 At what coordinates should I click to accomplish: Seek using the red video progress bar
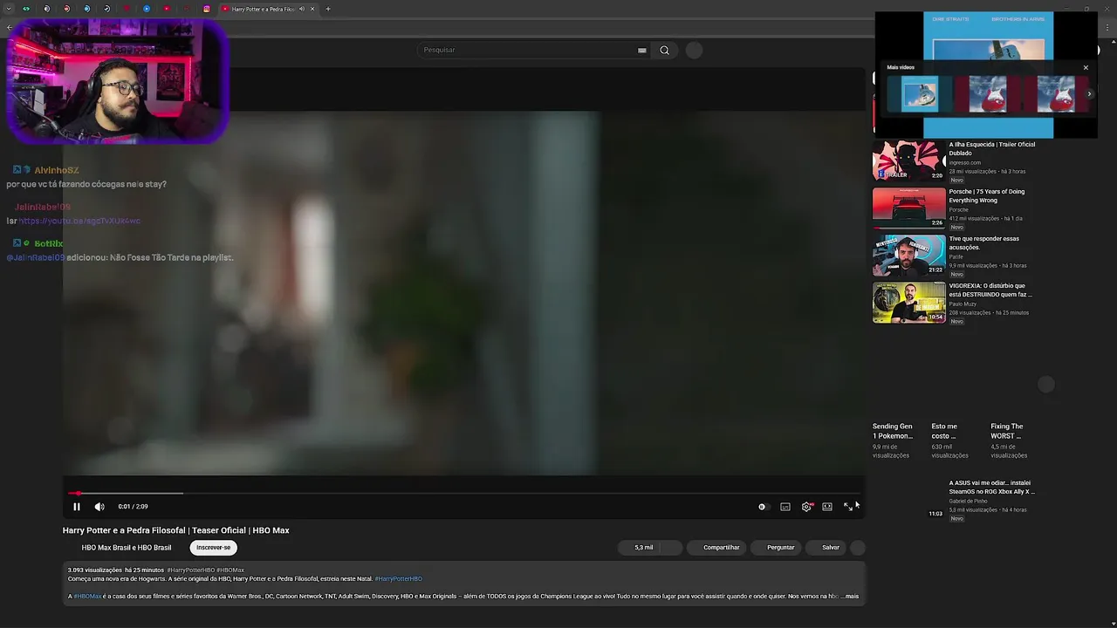463,494
